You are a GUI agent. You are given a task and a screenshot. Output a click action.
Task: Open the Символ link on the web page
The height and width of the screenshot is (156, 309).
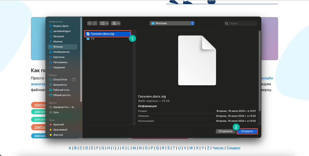tap(233, 148)
